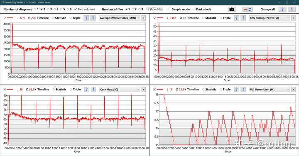Click plus button next to CPU Package Power

tap(293, 18)
